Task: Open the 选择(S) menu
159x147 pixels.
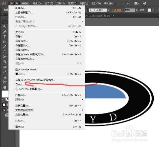Action: point(60,3)
